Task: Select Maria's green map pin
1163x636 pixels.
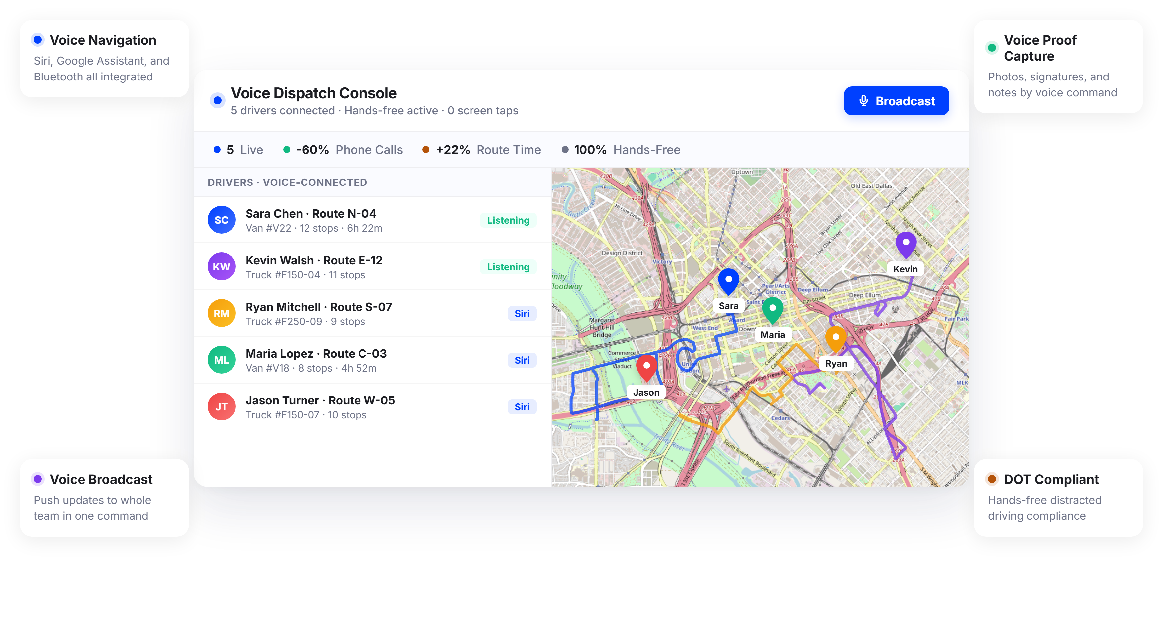Action: point(772,311)
